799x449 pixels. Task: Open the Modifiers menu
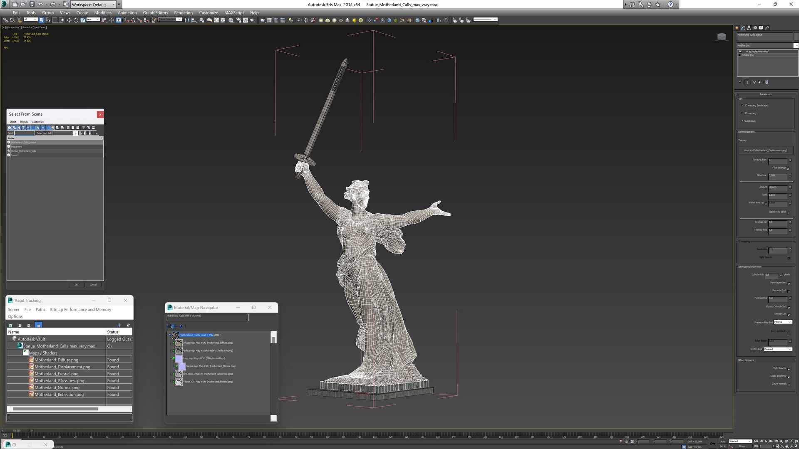[x=103, y=12]
